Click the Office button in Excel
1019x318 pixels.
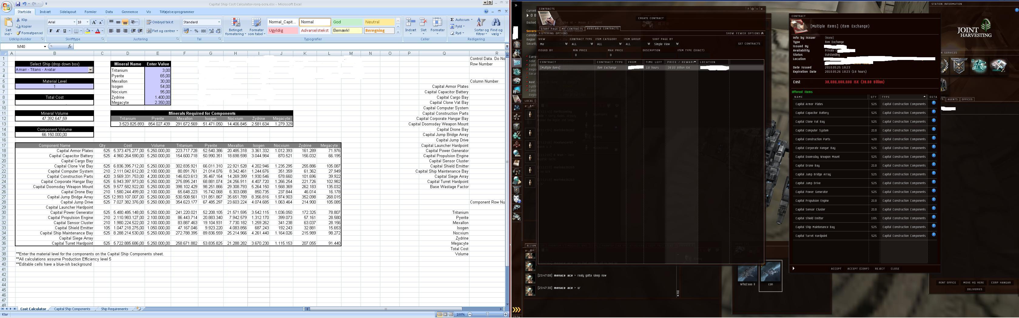pos(7,7)
